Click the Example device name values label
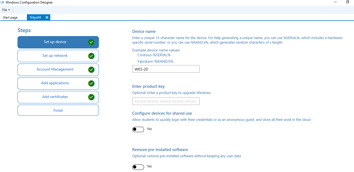This screenshot has height=172, width=354. coord(156,50)
